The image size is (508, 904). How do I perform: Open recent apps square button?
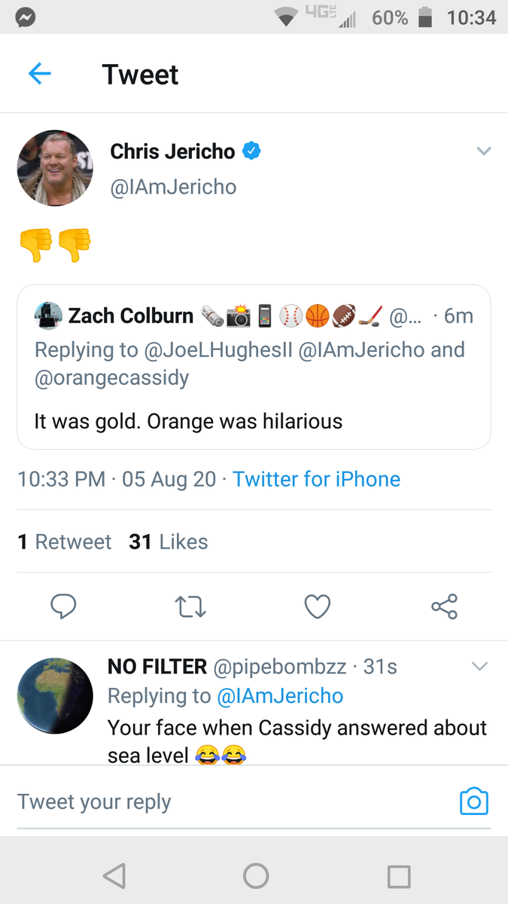[398, 876]
